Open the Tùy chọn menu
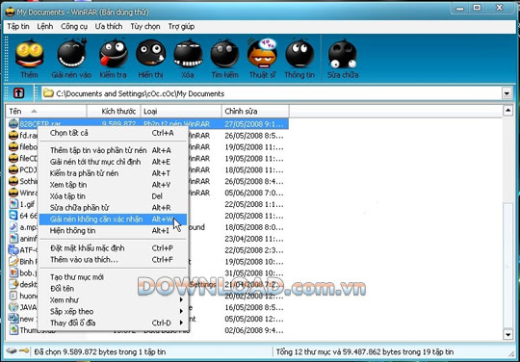Image resolution: width=520 pixels, height=362 pixels. coord(145,27)
